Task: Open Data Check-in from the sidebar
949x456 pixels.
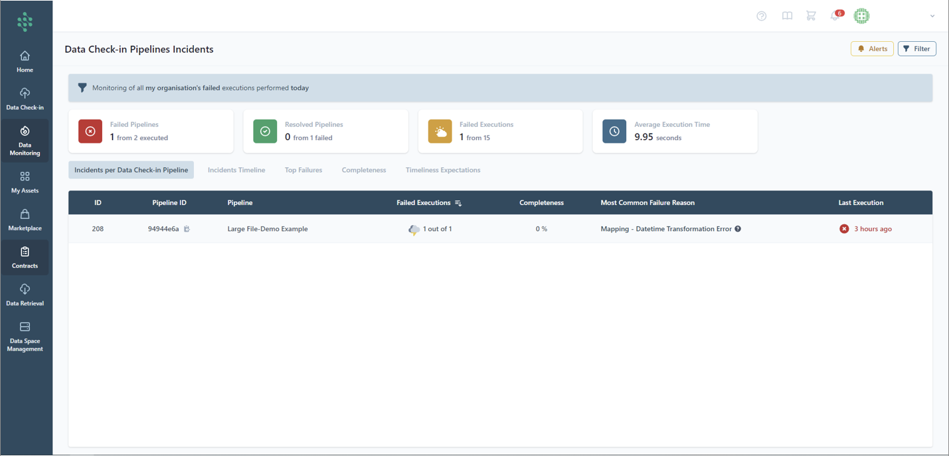Action: pyautogui.click(x=25, y=98)
